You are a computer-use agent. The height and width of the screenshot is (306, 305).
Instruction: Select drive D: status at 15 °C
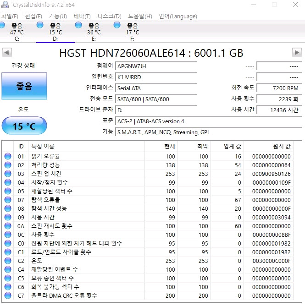(55, 32)
